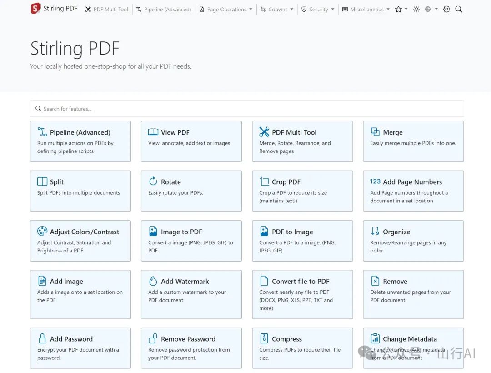Expand the Security dropdown menu
491x373 pixels.
[317, 10]
